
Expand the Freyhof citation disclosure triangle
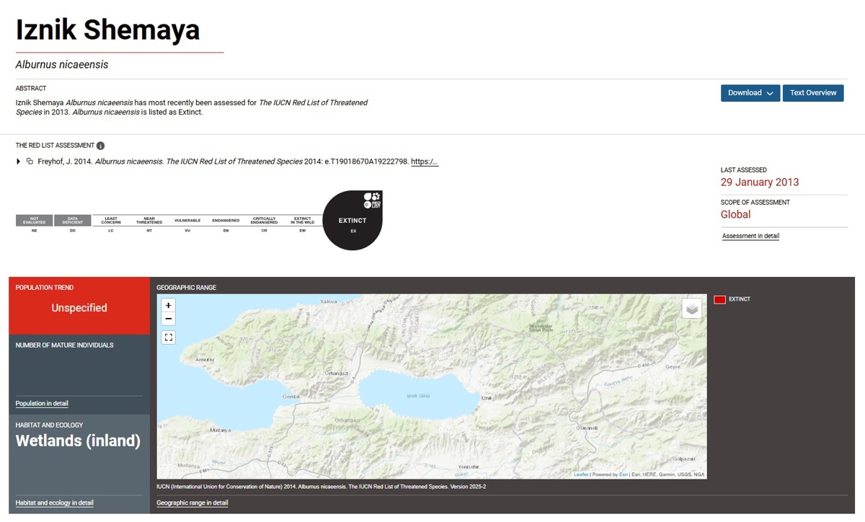(19, 162)
